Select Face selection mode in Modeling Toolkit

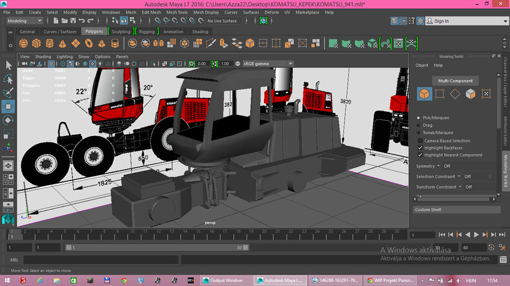[x=470, y=94]
